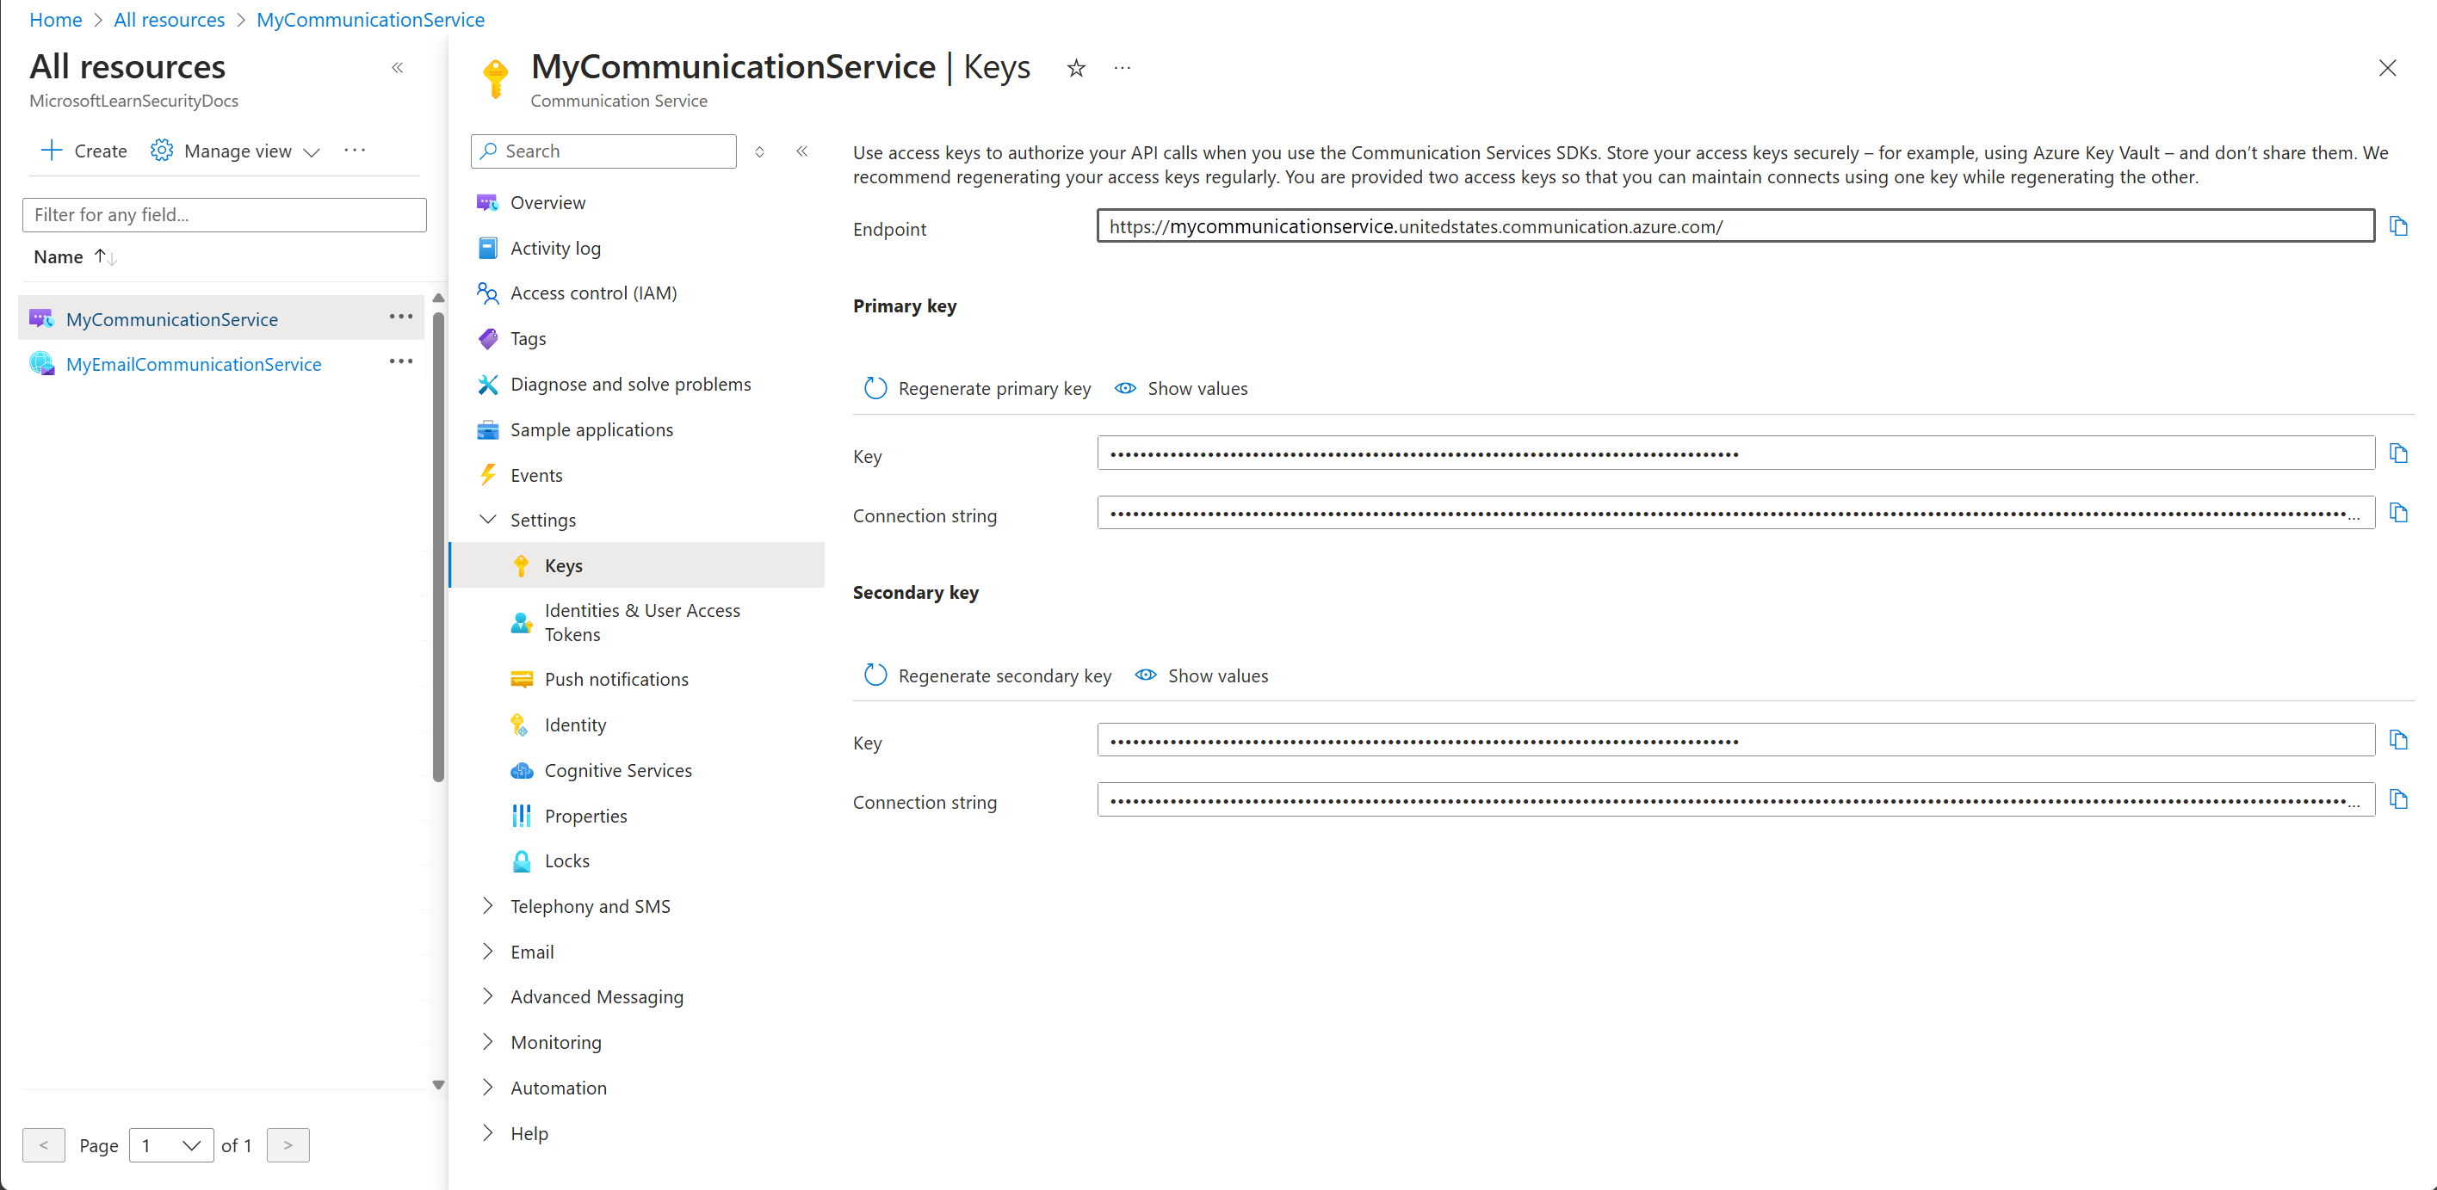Select MyCommunicationService in the resource list
This screenshot has width=2437, height=1190.
click(x=172, y=320)
